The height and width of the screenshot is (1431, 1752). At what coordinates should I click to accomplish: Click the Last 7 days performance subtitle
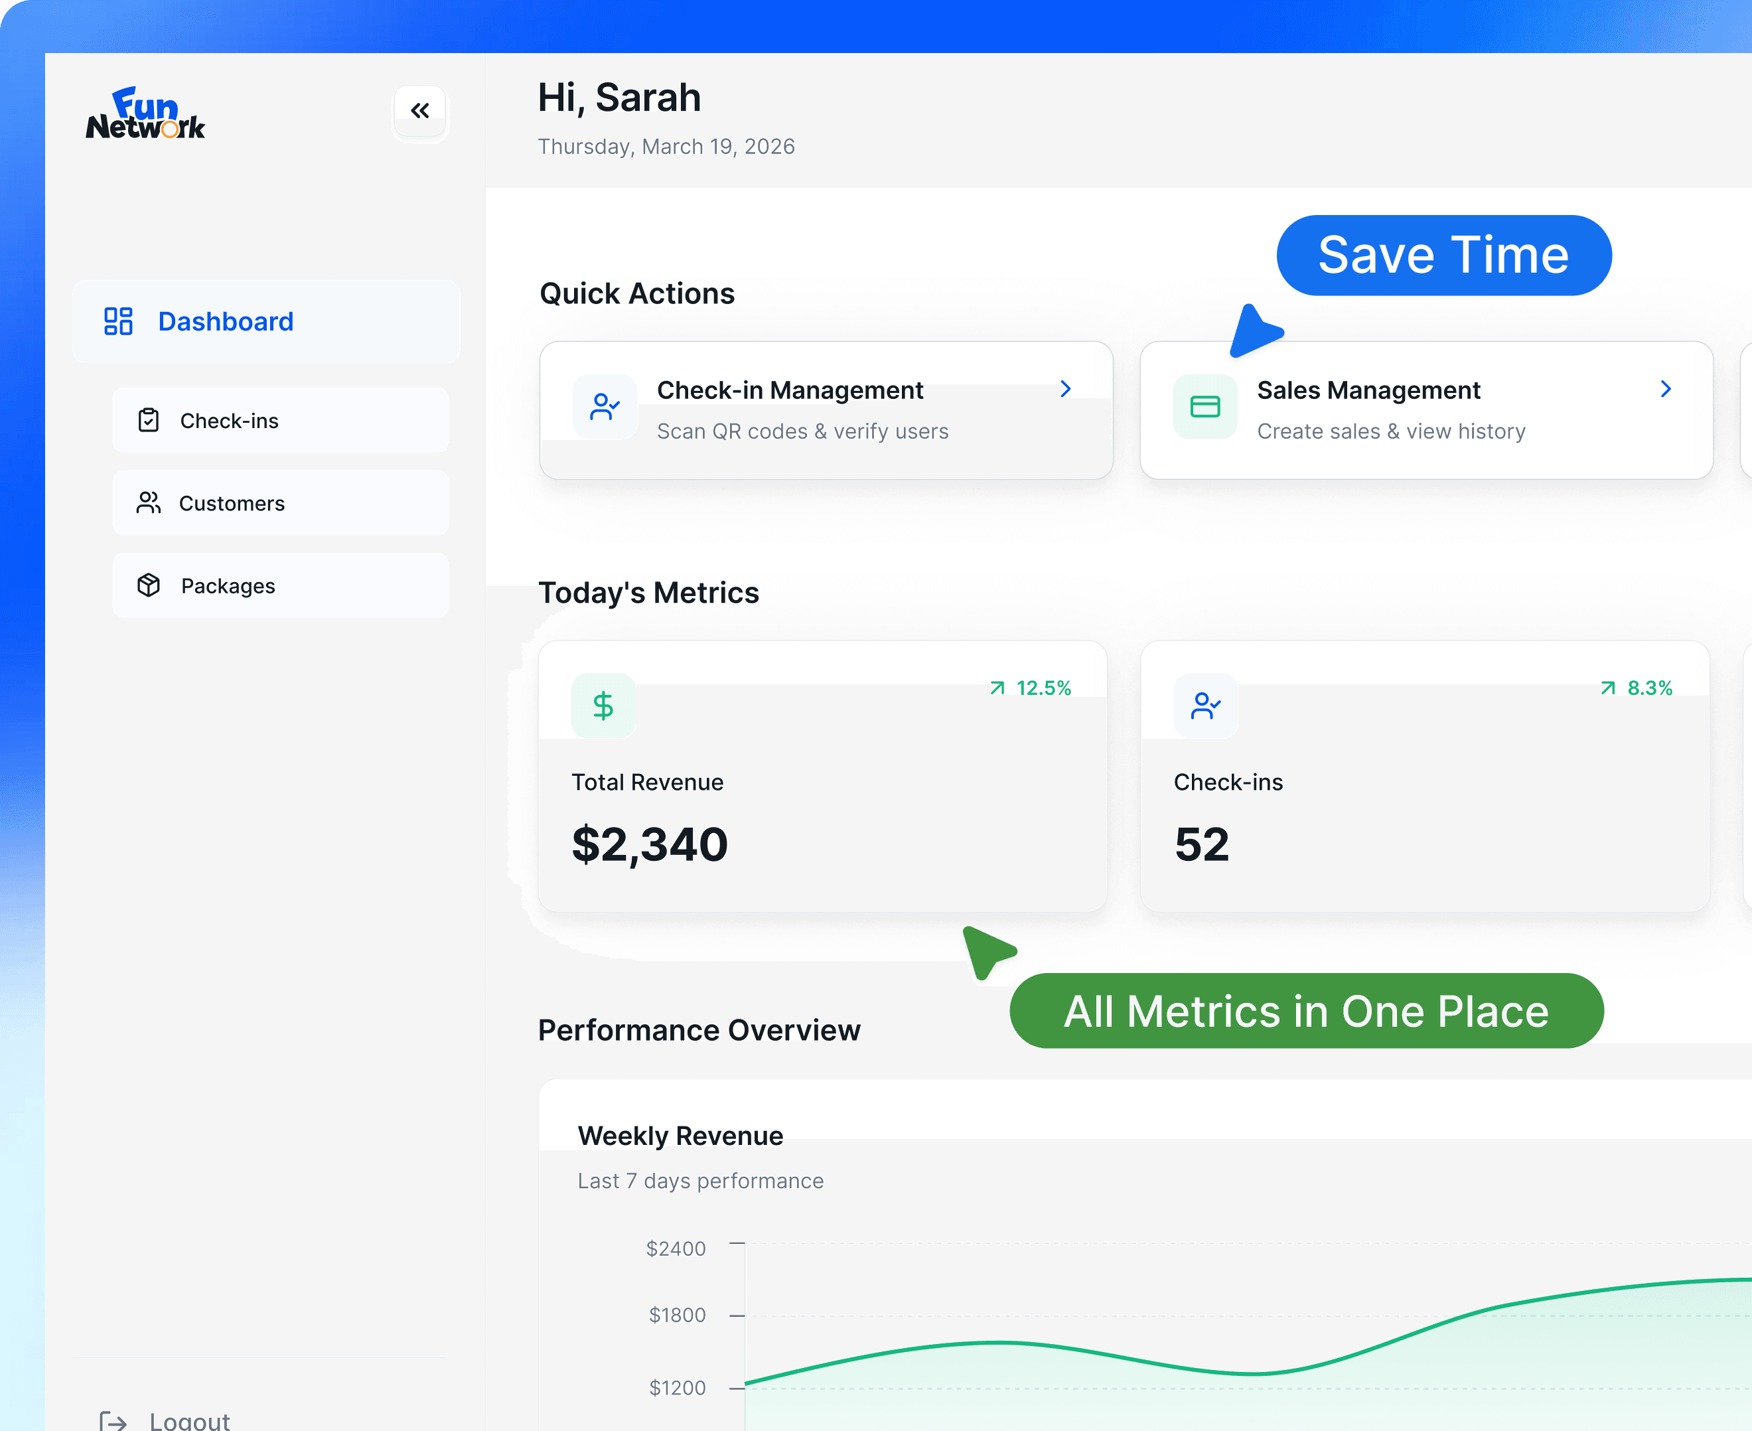coord(701,1180)
